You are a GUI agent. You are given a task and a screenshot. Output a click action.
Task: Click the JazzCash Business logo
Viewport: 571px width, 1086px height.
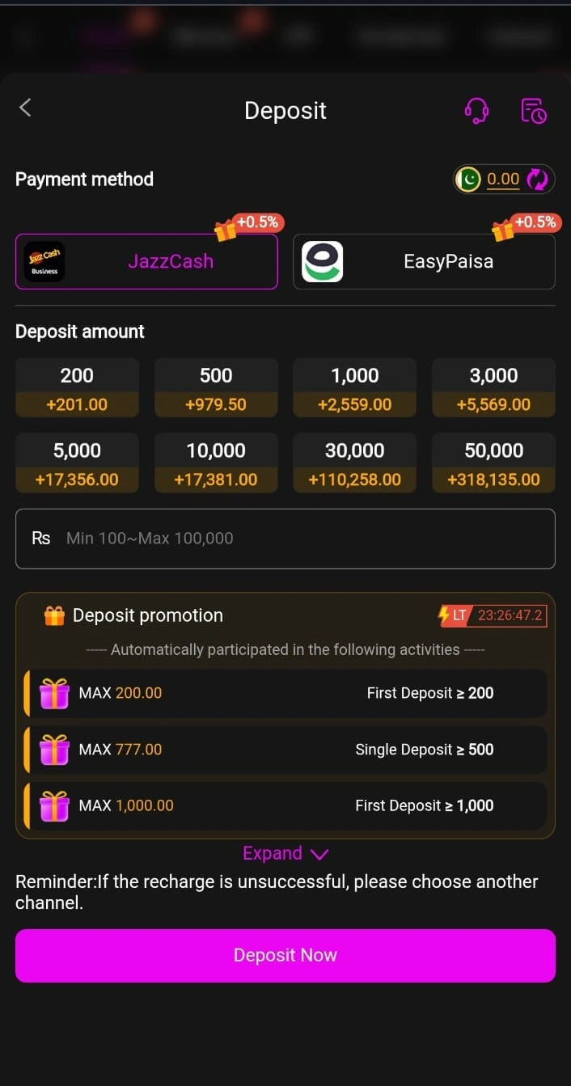(44, 262)
